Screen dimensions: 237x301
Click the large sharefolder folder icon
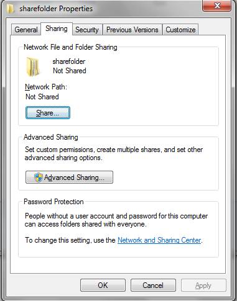(32, 66)
